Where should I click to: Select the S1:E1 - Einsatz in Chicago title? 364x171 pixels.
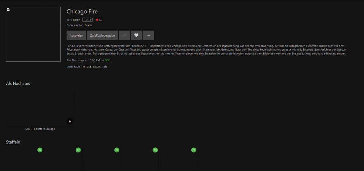[40, 129]
